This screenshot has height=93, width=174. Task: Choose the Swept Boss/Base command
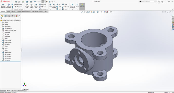(17, 4)
